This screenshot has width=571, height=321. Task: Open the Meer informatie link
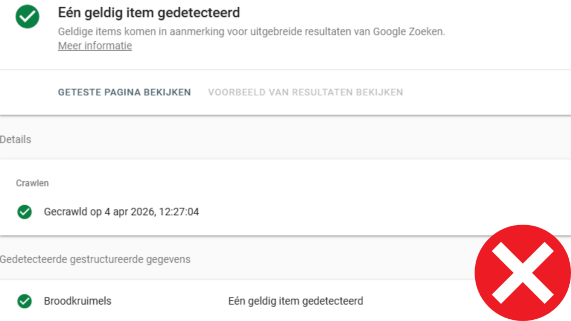click(x=95, y=46)
